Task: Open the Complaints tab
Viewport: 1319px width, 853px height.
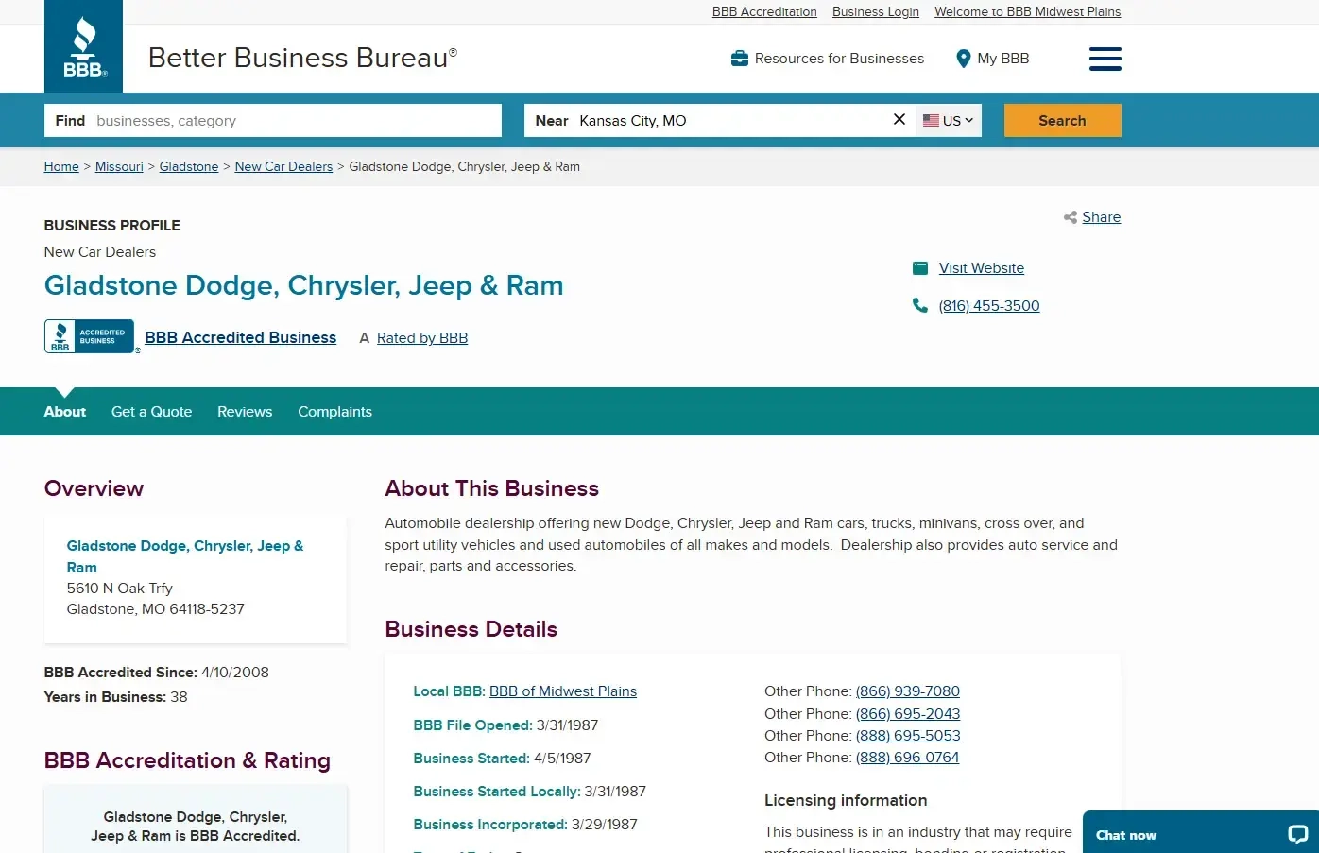Action: tap(334, 412)
